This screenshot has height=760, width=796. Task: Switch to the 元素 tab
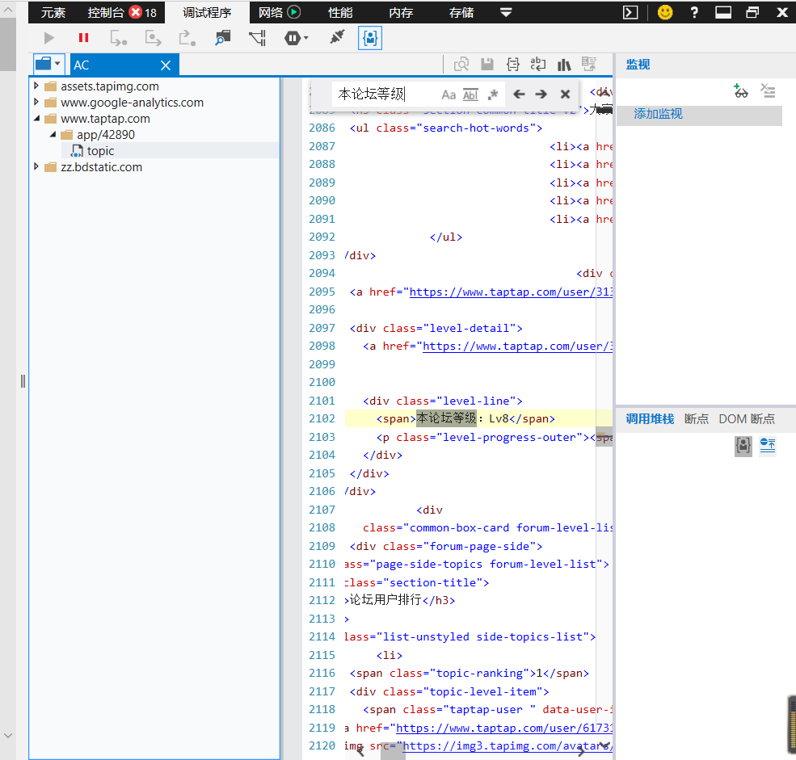click(x=53, y=13)
